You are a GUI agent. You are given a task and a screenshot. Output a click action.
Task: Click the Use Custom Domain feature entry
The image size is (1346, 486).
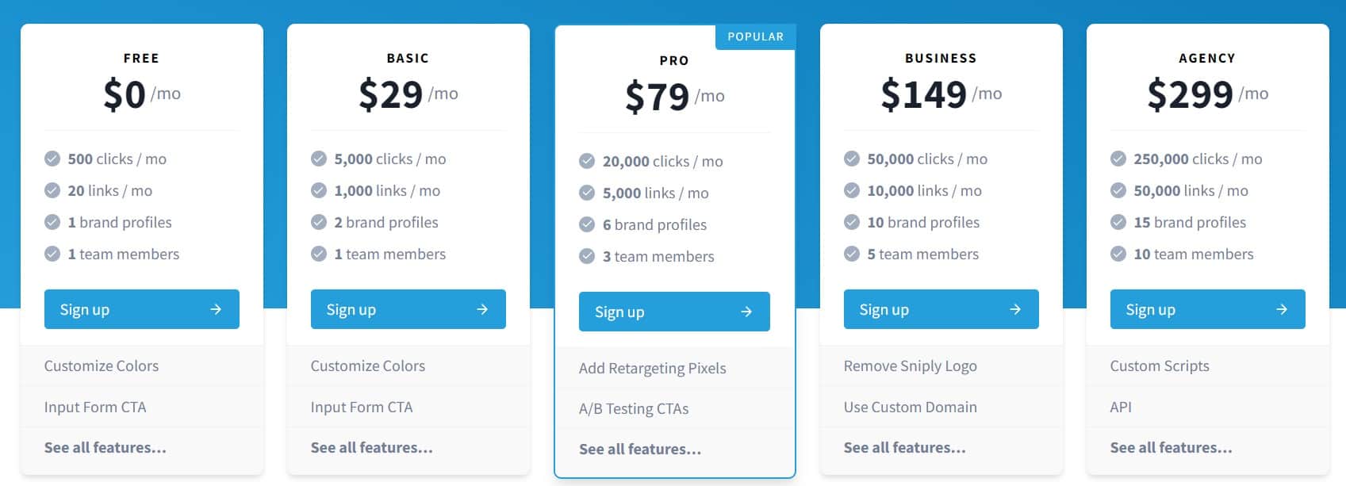[910, 407]
